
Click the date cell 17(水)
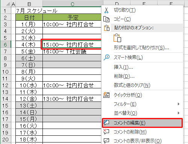pyautogui.click(x=29, y=132)
